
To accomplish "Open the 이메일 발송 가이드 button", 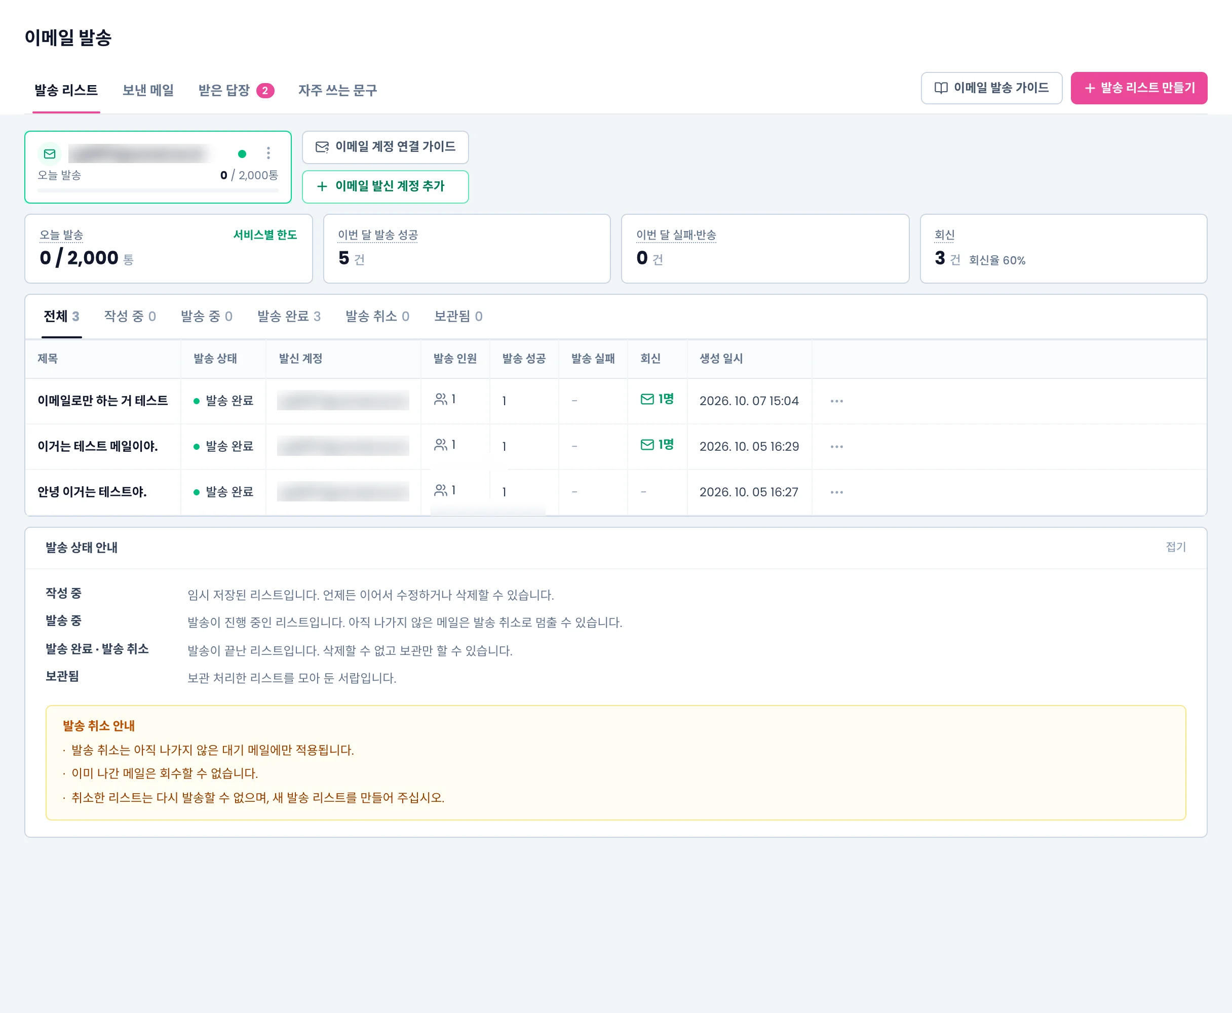I will point(991,88).
